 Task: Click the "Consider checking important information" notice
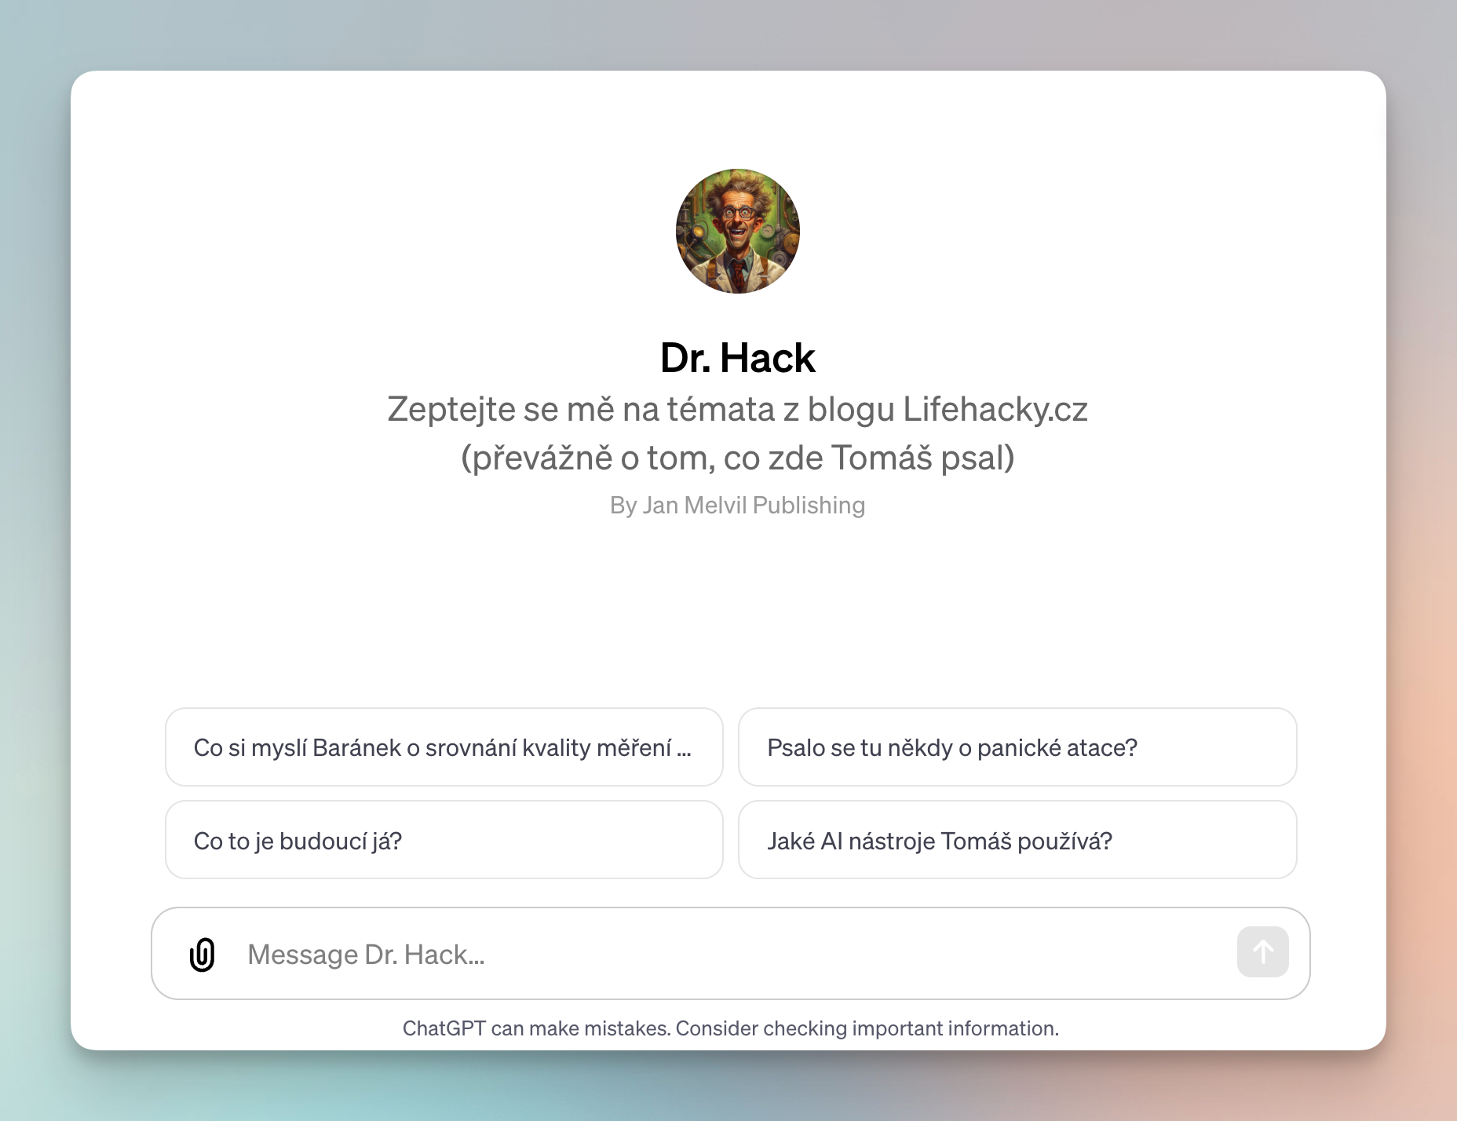pos(867,1028)
